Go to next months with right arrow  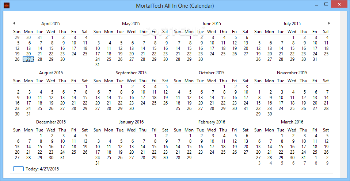[329, 23]
